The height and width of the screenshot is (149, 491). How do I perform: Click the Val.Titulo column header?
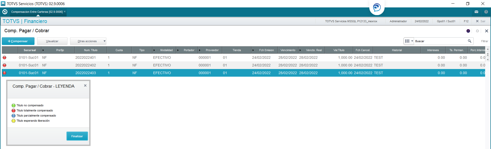pyautogui.click(x=339, y=50)
